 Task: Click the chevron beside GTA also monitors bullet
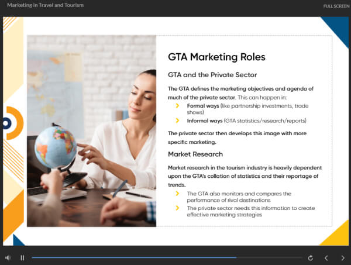click(x=177, y=194)
